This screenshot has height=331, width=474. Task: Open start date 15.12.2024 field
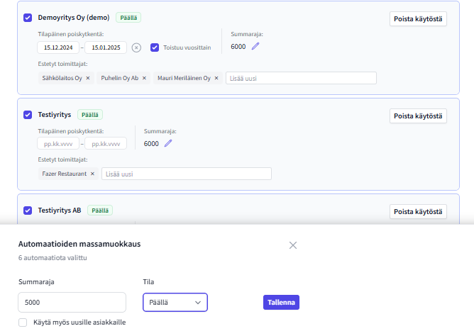58,47
